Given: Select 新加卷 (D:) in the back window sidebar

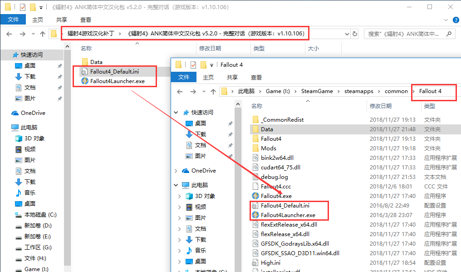Looking at the screenshot, I should (x=38, y=226).
